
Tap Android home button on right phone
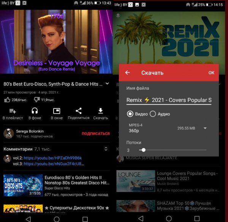[169, 218]
